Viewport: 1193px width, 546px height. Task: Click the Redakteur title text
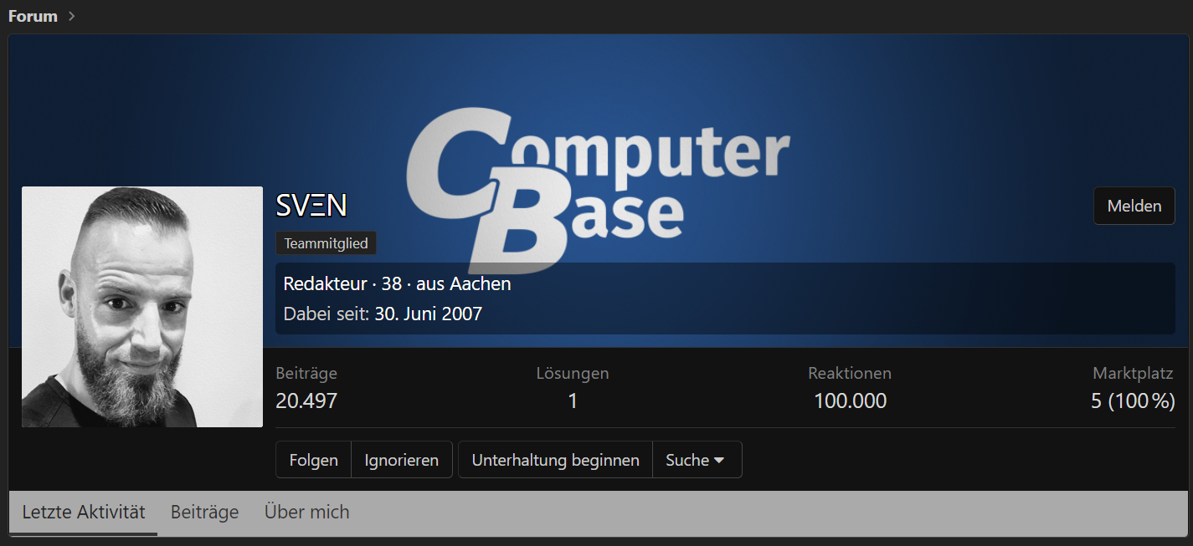coord(326,283)
